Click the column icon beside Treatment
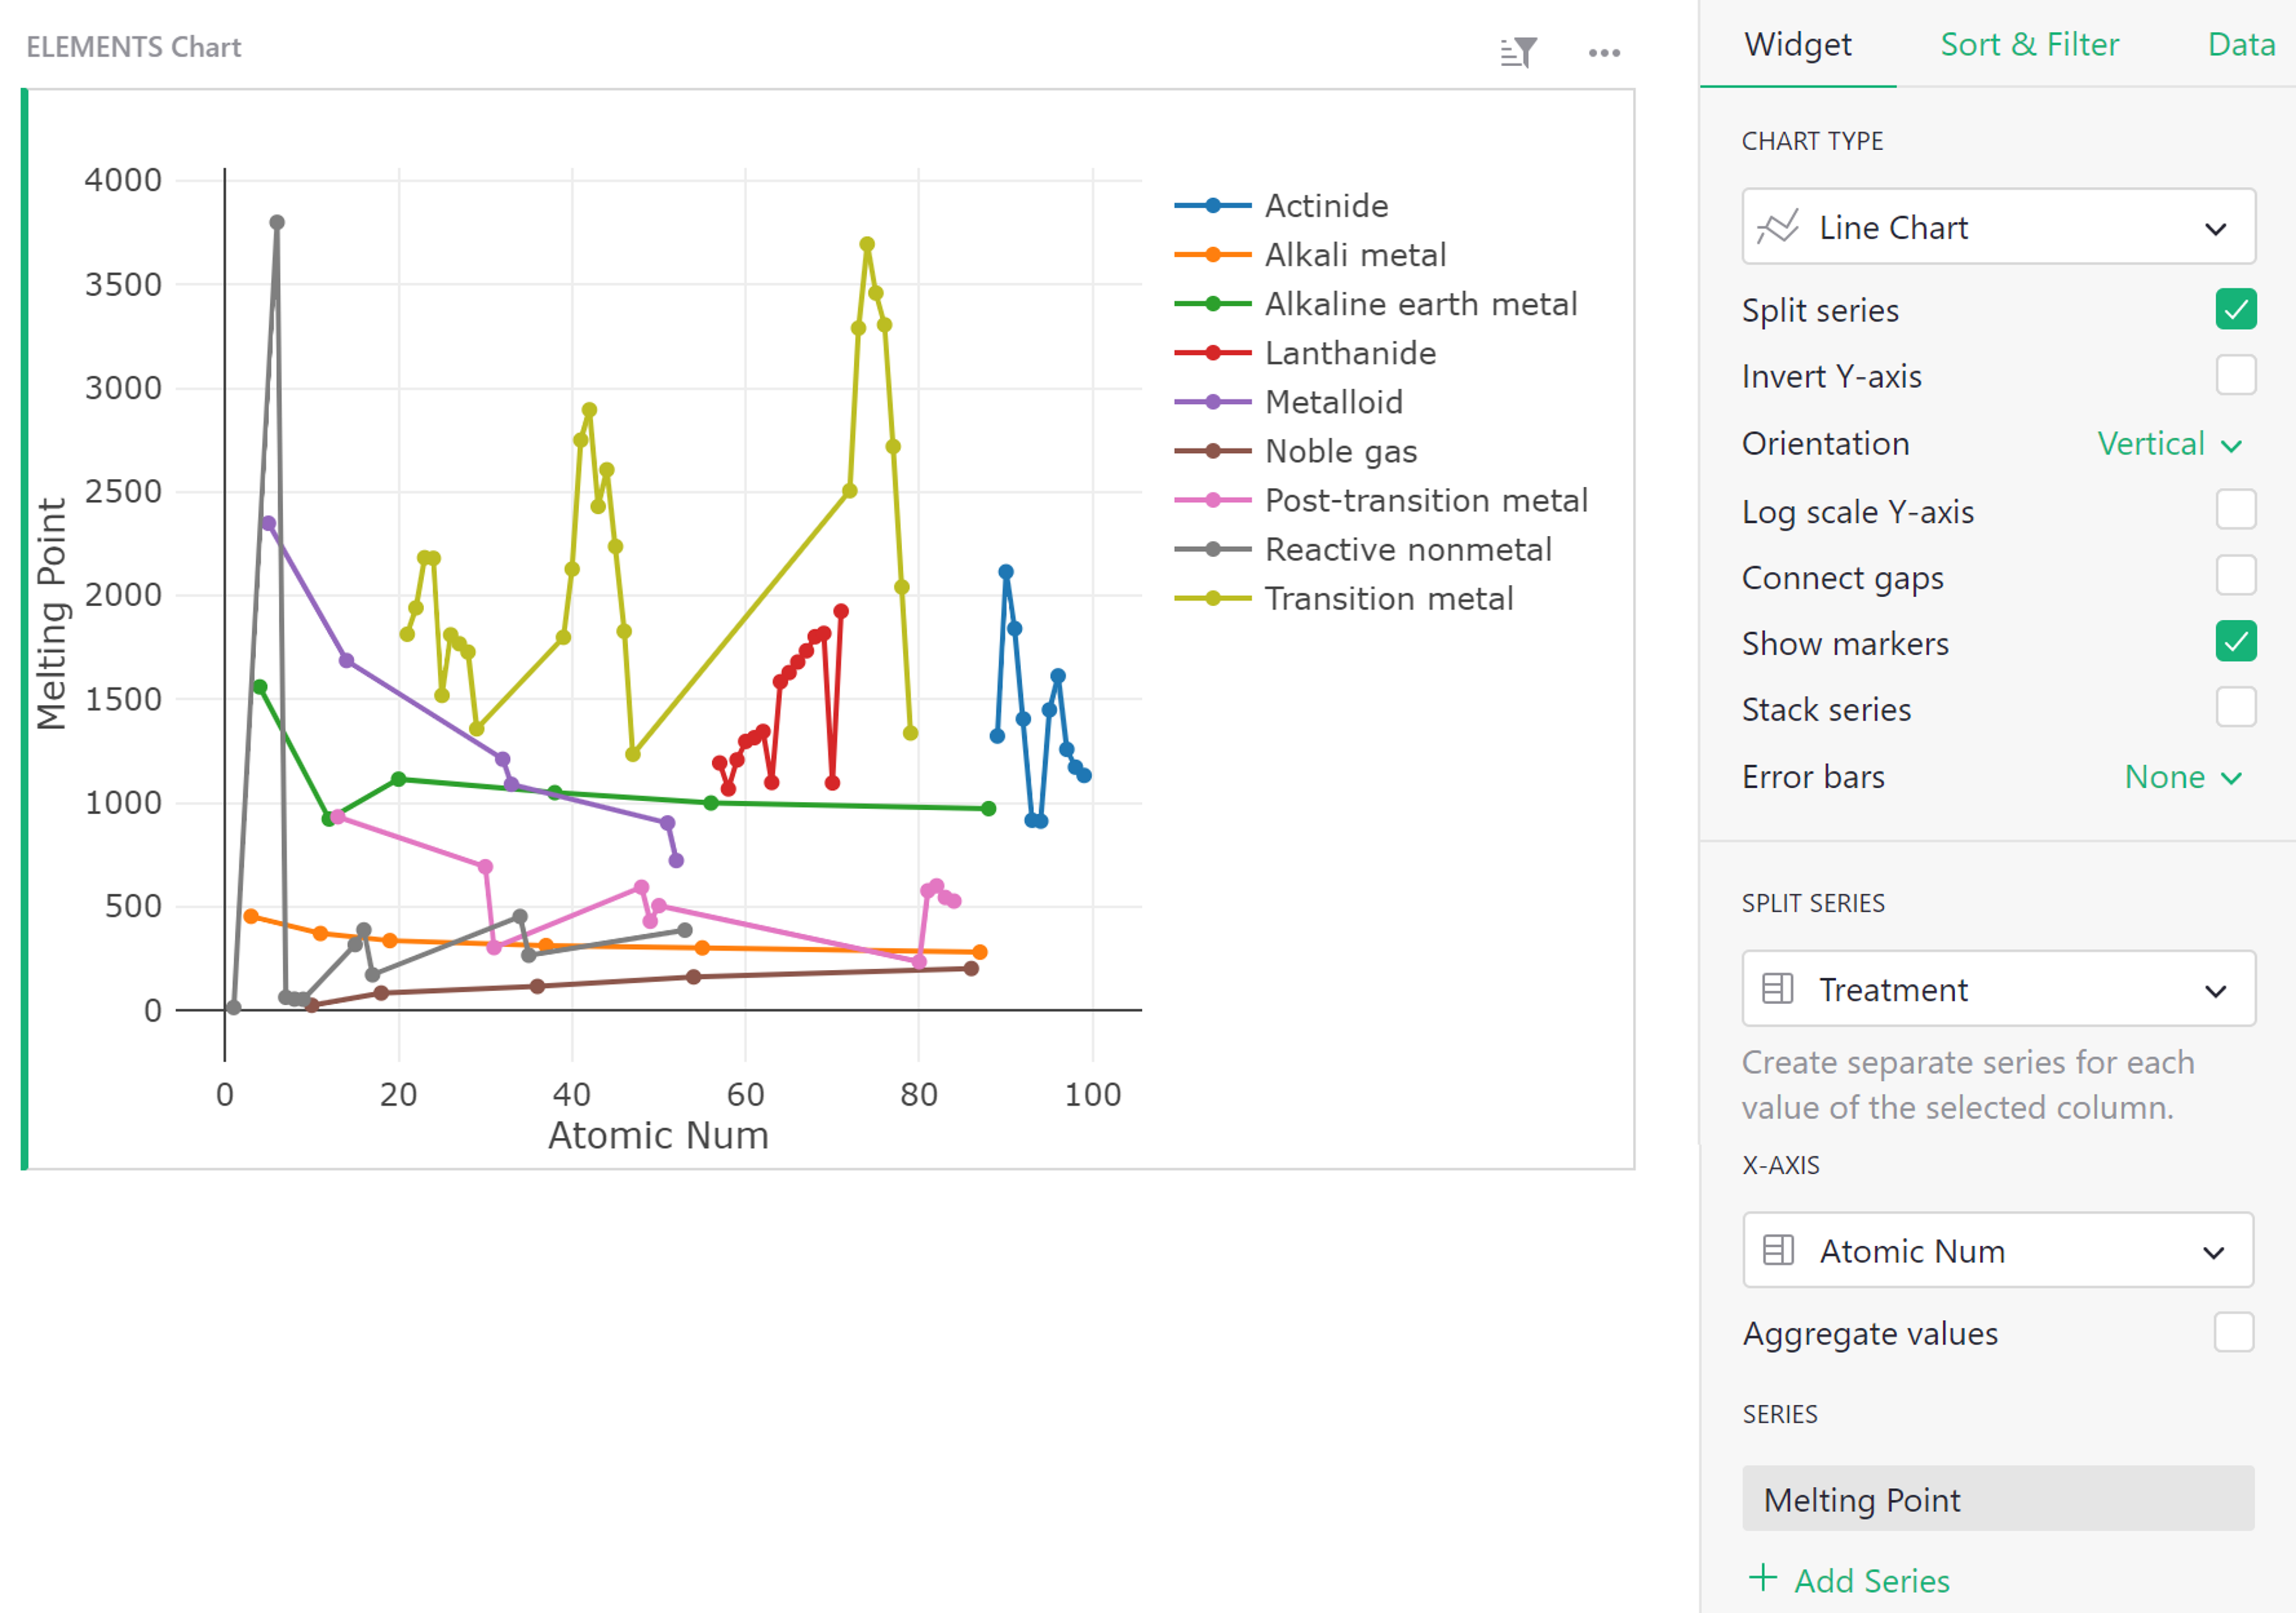 (x=1778, y=989)
